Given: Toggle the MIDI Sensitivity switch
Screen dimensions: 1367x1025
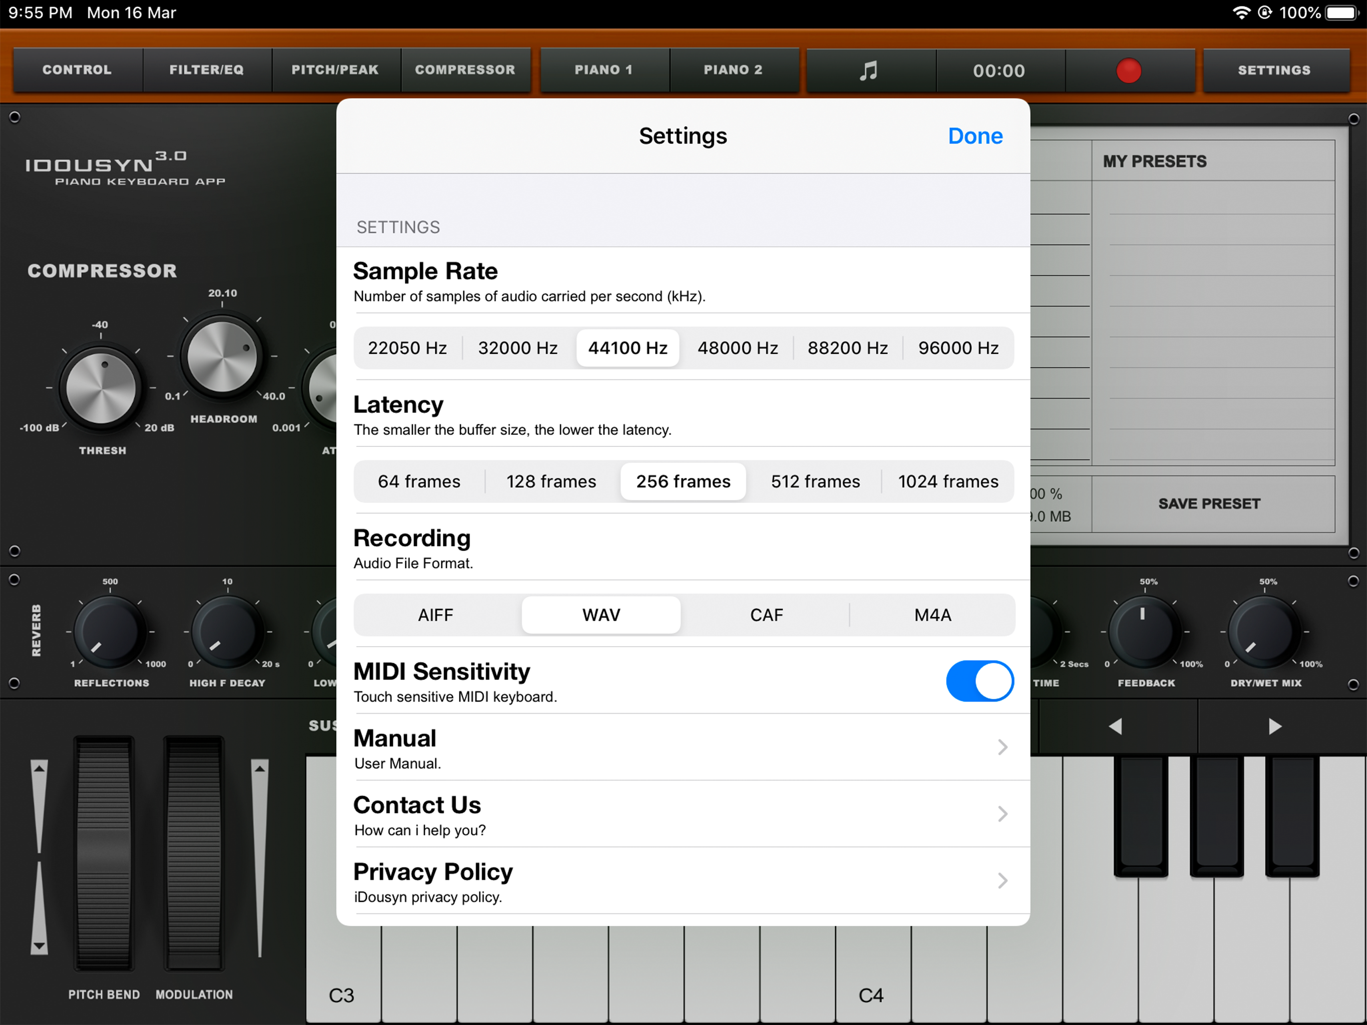Looking at the screenshot, I should [979, 681].
